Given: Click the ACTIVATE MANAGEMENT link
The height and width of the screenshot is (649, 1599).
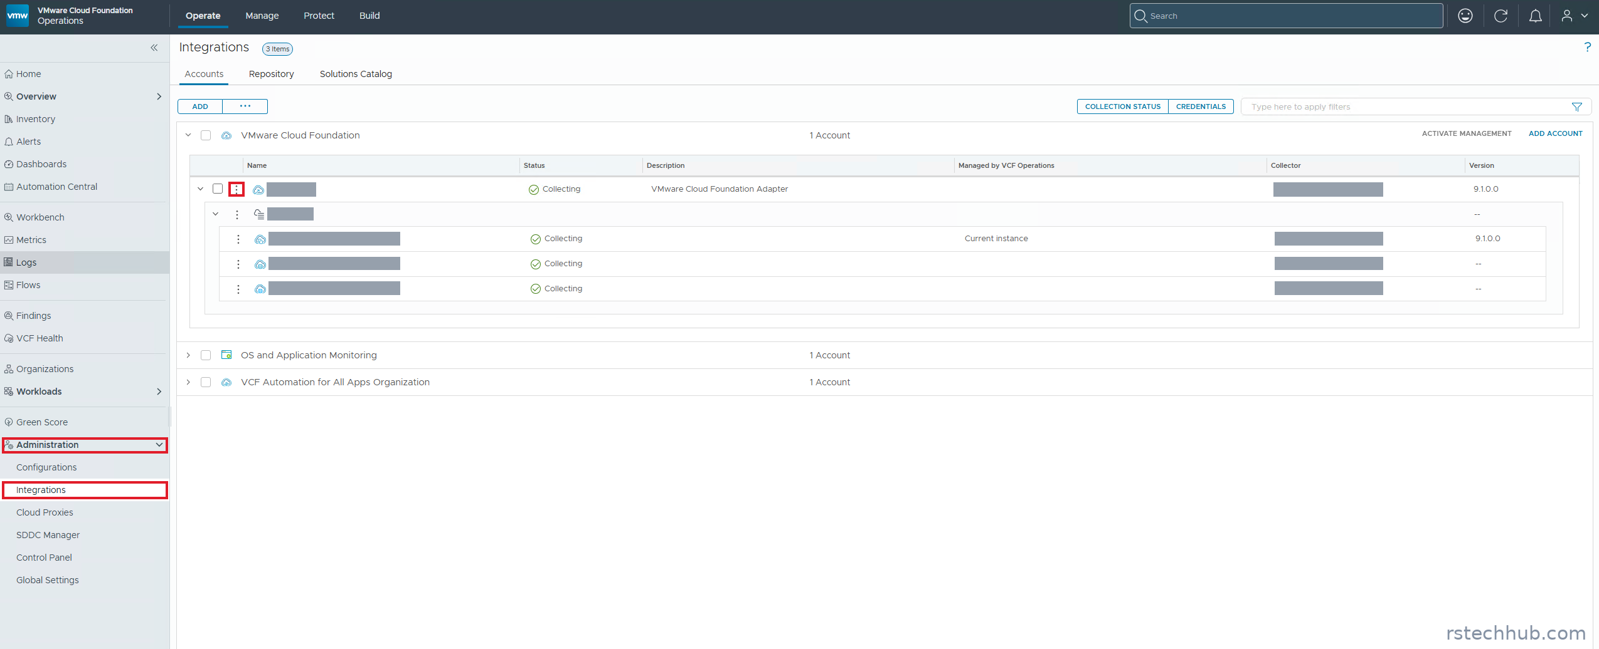Looking at the screenshot, I should tap(1467, 133).
